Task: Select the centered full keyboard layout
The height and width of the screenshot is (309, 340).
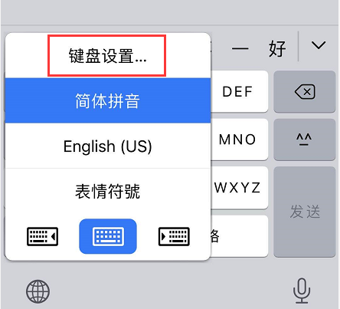Action: tap(108, 236)
